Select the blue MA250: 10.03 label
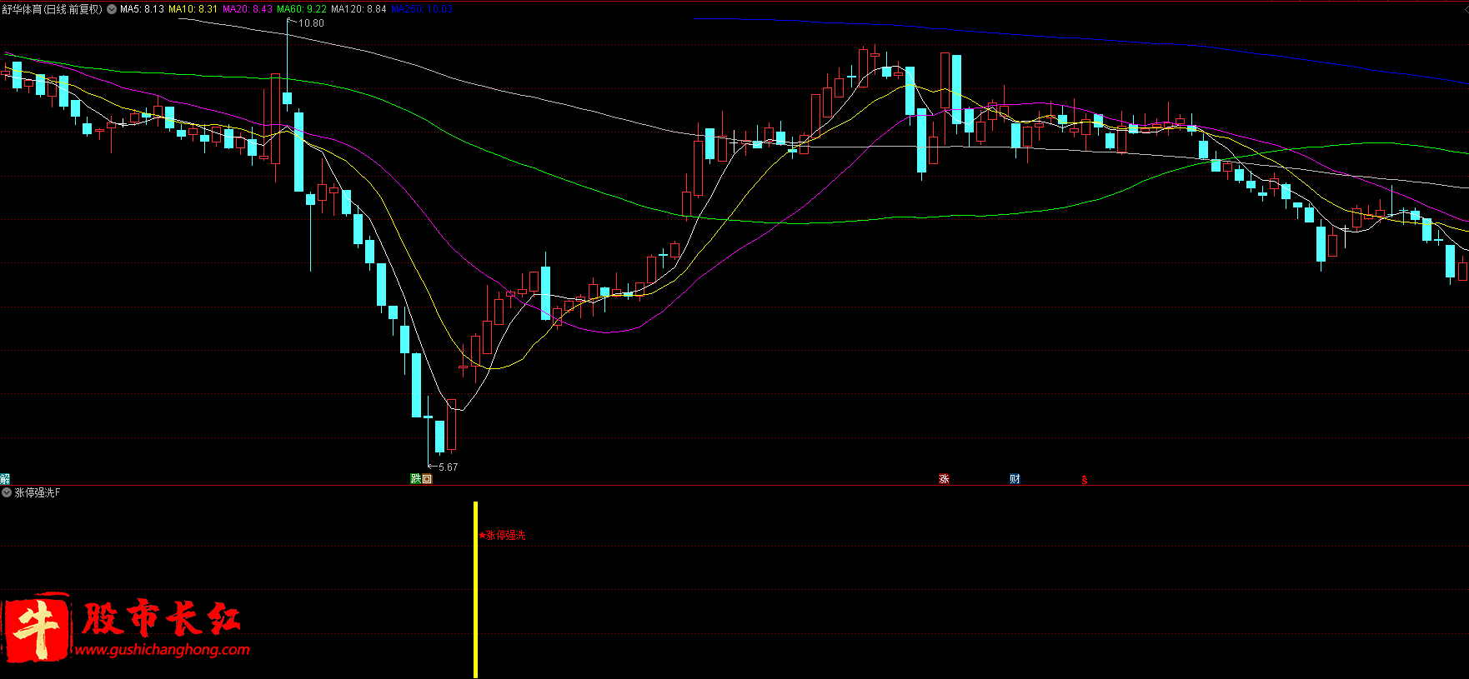The width and height of the screenshot is (1469, 679). tap(422, 9)
